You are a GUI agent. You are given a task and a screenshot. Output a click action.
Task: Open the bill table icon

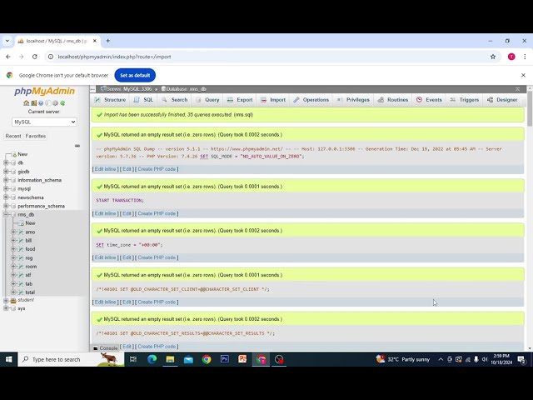click(21, 241)
